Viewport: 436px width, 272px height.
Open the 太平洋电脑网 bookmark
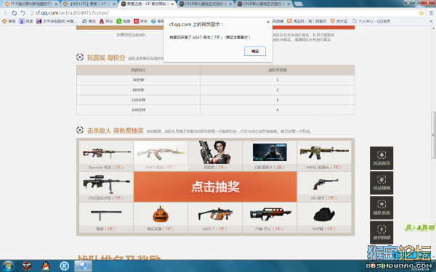pos(57,21)
